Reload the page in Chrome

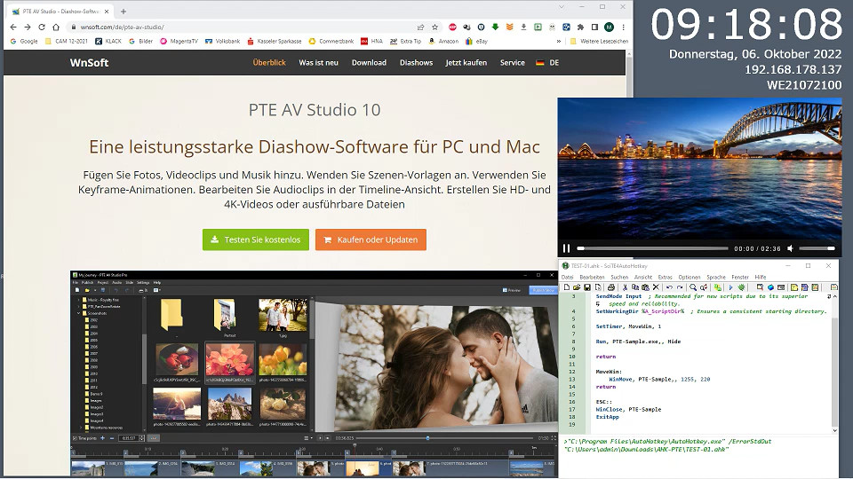coord(42,27)
